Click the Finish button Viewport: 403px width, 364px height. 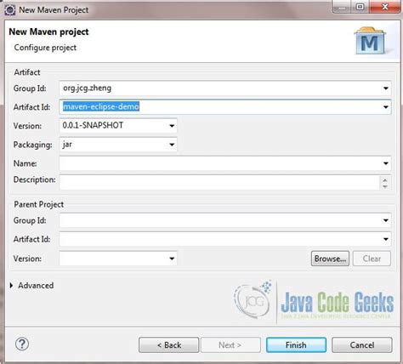(296, 345)
